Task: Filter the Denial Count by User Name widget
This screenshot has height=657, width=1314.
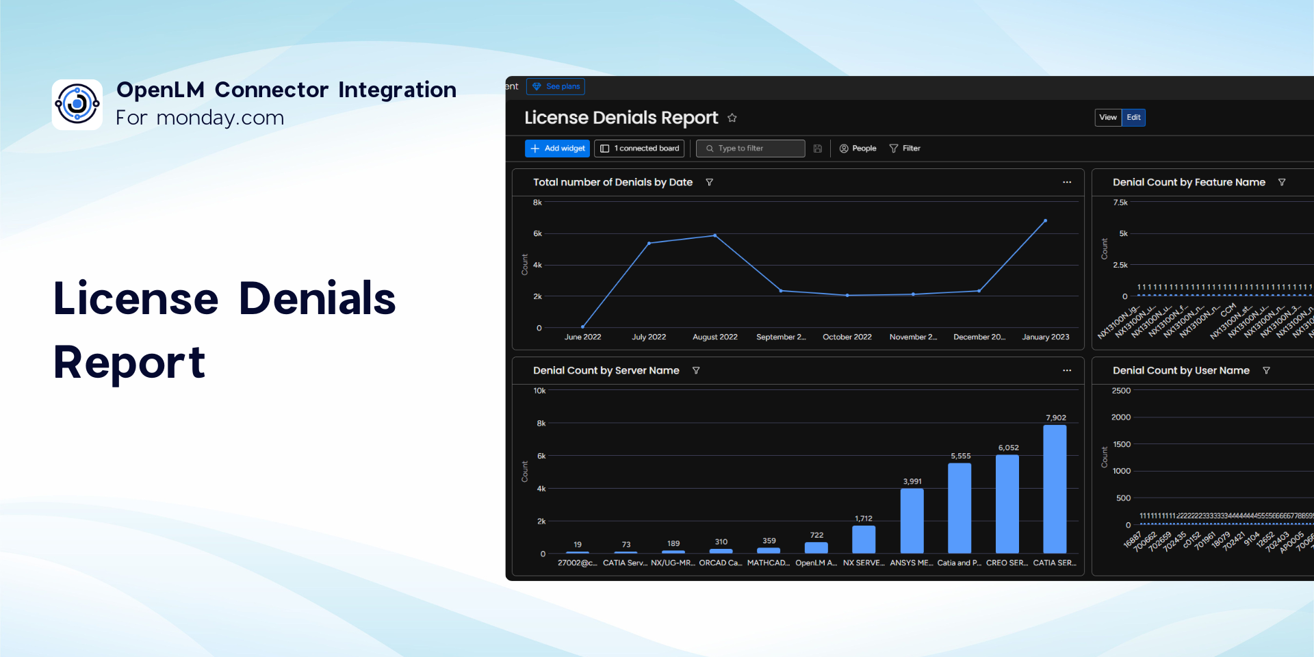Action: click(x=1266, y=370)
